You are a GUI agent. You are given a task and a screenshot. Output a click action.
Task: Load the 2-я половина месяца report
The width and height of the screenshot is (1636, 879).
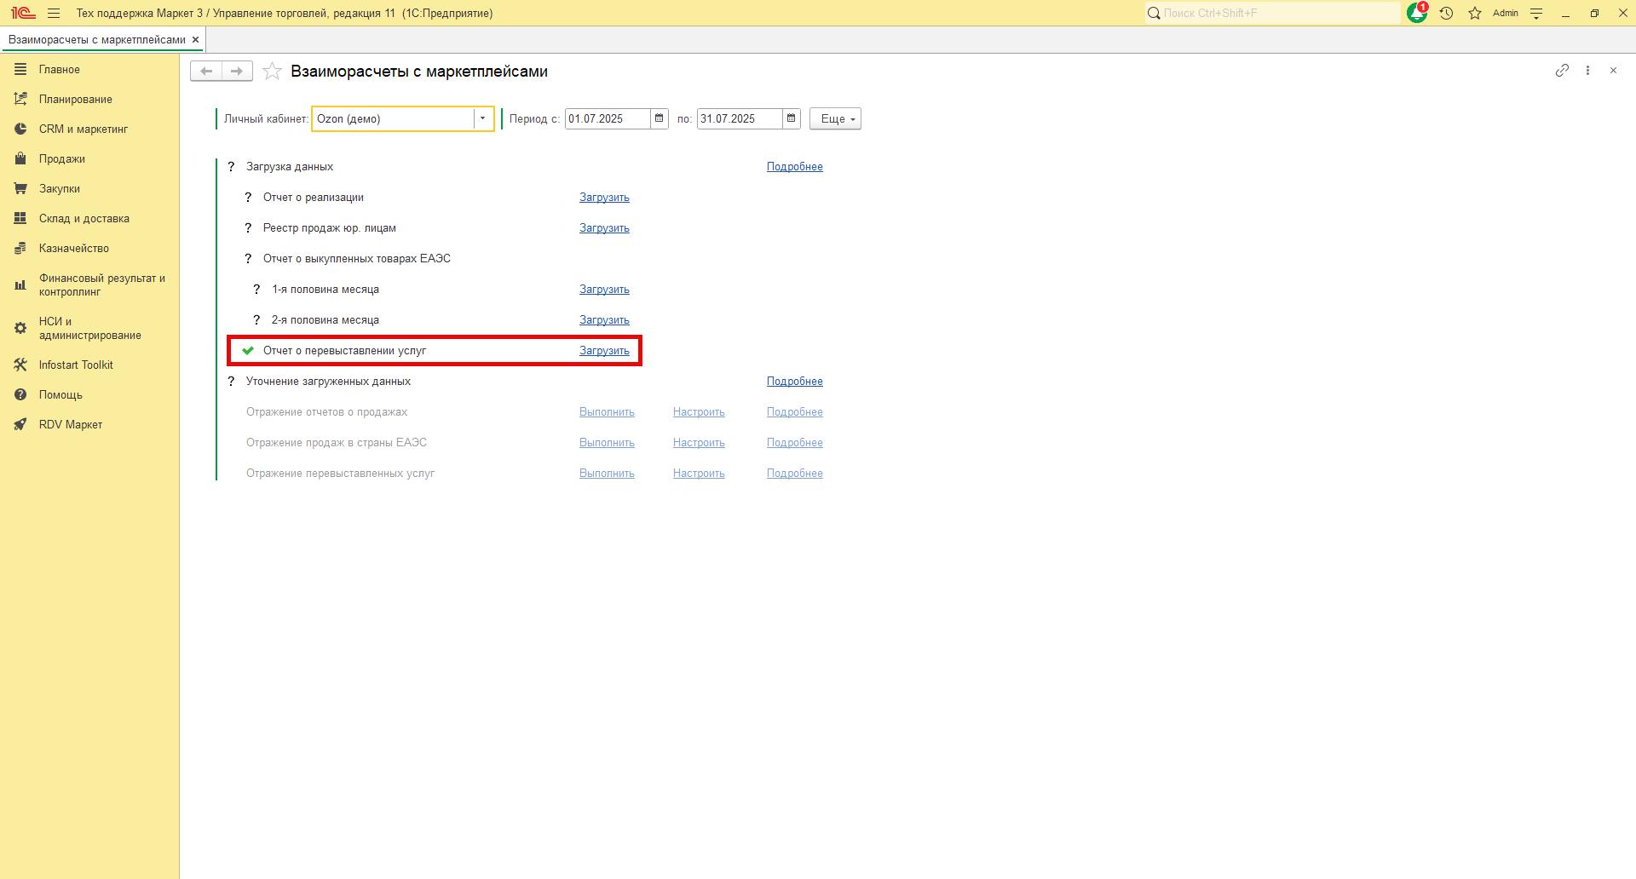tap(604, 319)
